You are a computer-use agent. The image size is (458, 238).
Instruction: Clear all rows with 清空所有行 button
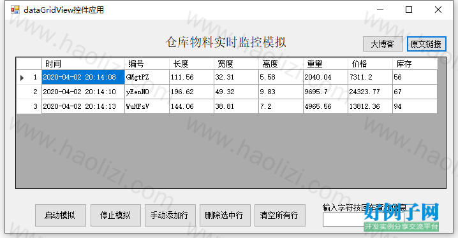click(x=280, y=215)
